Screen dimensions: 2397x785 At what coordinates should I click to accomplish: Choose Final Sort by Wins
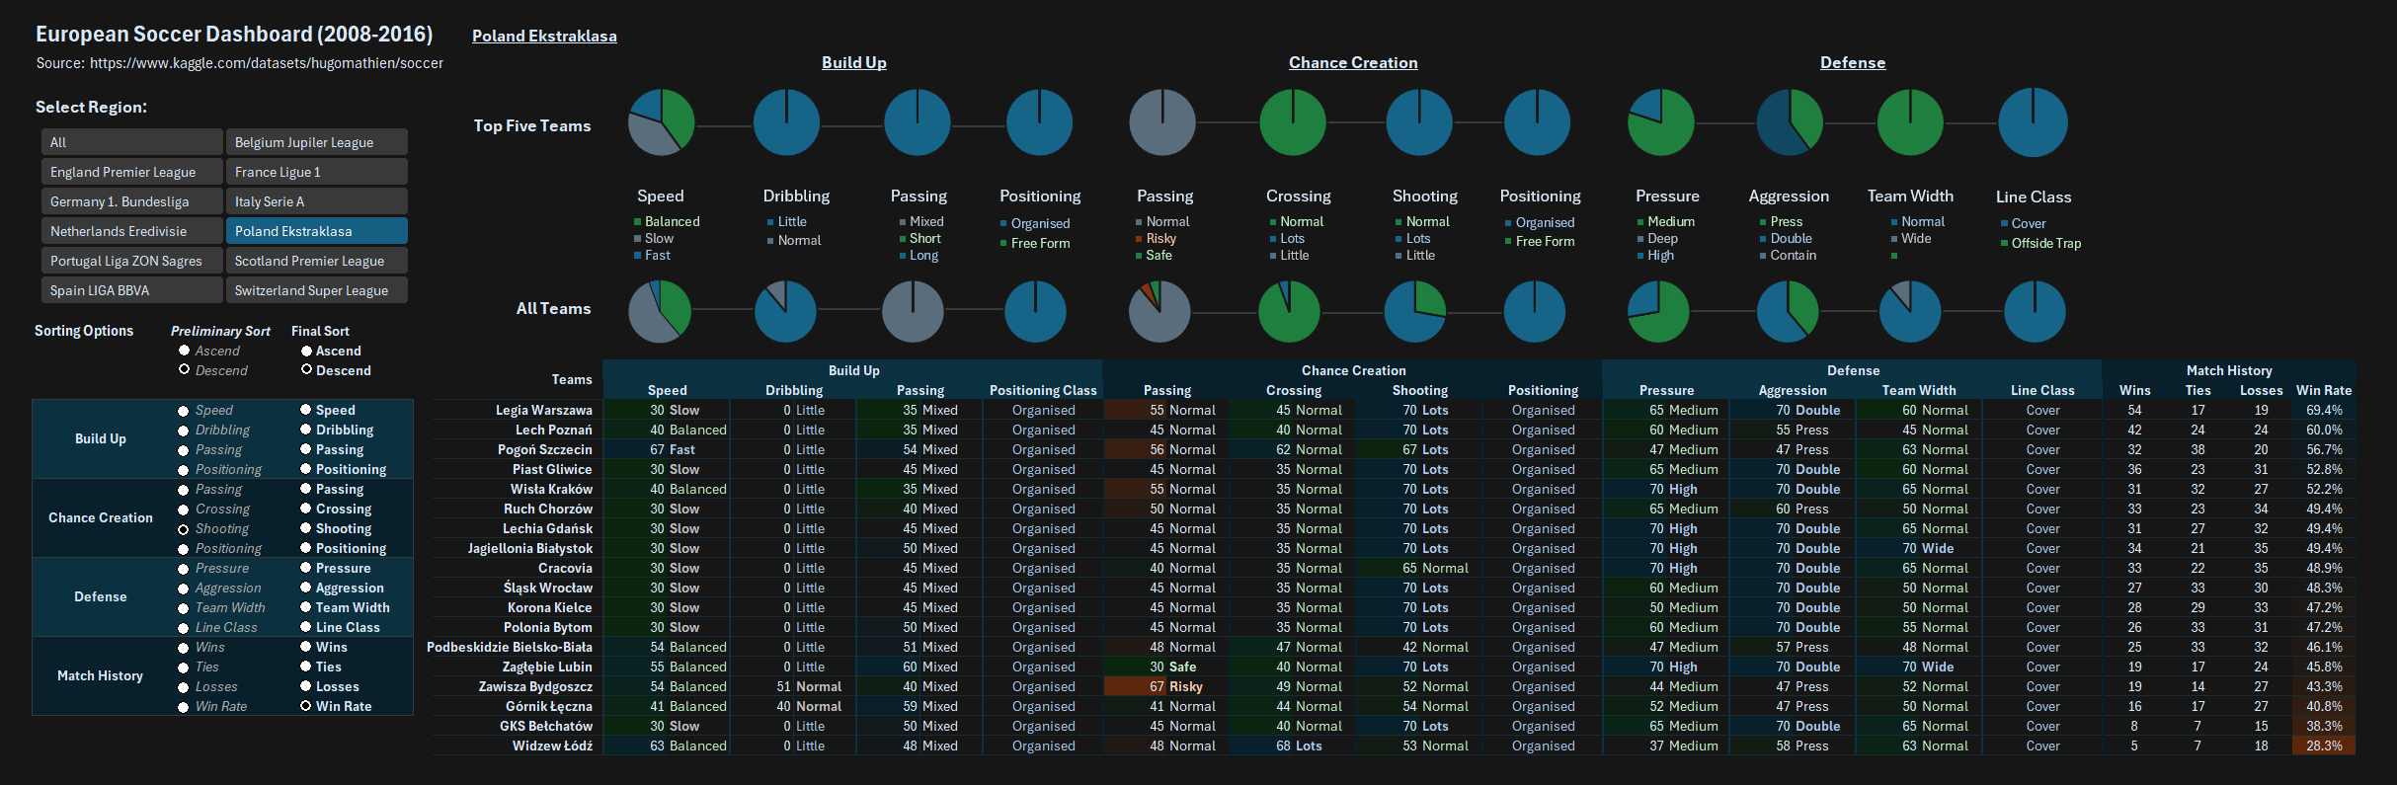pyautogui.click(x=306, y=647)
